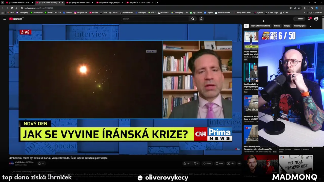
Task: Open more actions three-dot menu under video
Action: click(239, 164)
